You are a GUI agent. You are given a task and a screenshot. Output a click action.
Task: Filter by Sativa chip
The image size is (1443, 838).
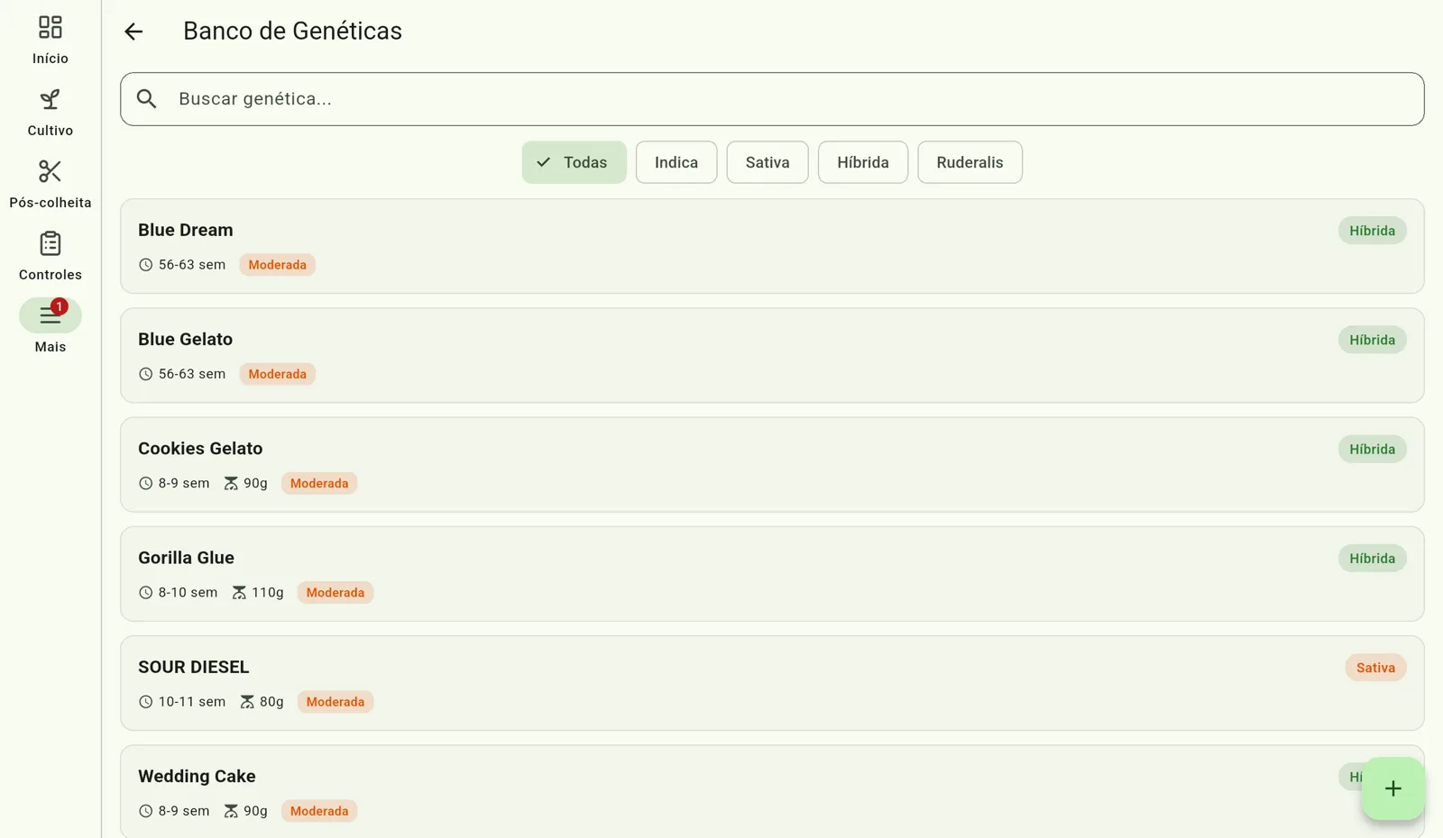click(x=767, y=162)
